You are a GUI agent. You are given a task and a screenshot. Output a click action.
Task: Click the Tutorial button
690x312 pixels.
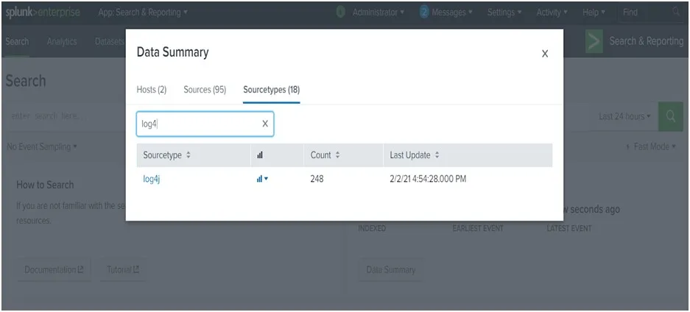123,269
